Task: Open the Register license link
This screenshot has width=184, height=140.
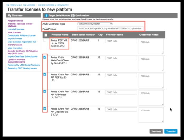Action: pos(15,21)
